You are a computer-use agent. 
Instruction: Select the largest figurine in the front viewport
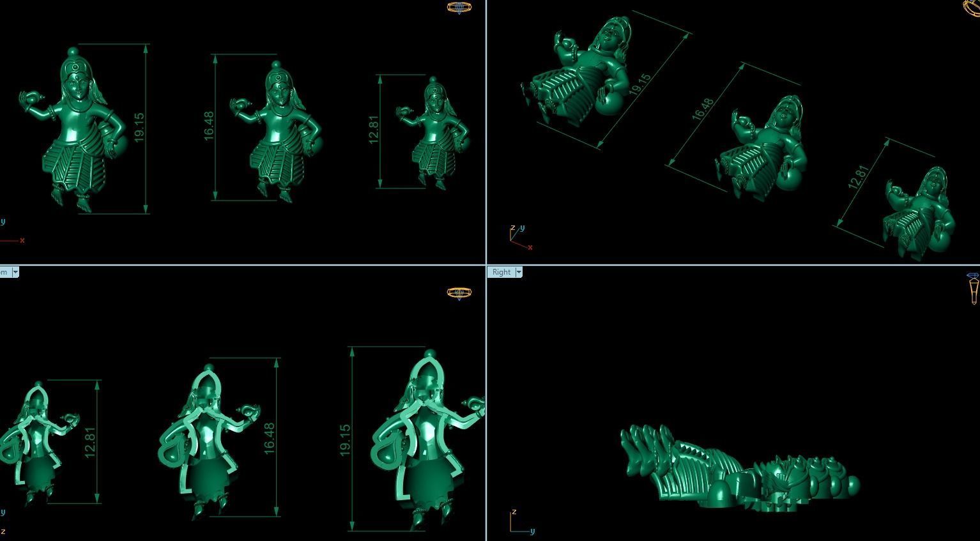72,130
